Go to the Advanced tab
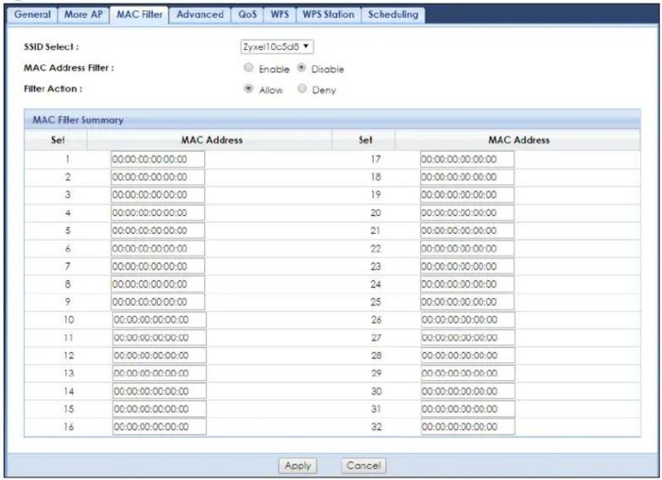Screen dimensions: 662x480 200,15
